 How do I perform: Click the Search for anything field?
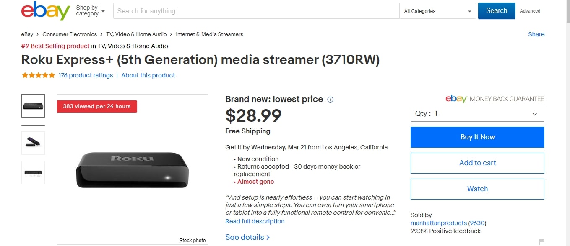pyautogui.click(x=256, y=11)
